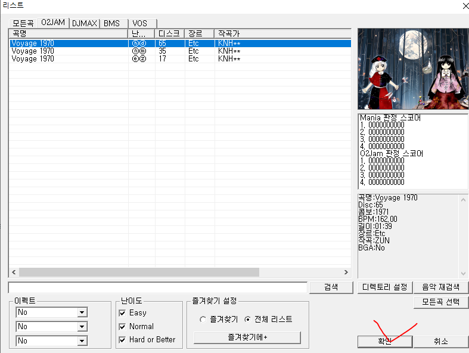
Task: Click the 모든곡 선택 button
Action: coord(440,302)
